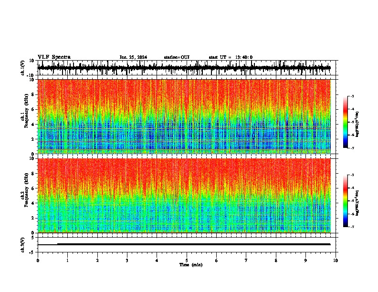This screenshot has width=378, height=292.
Task: Click inside the ch.1 frequency spectrogram
Action: click(184, 116)
